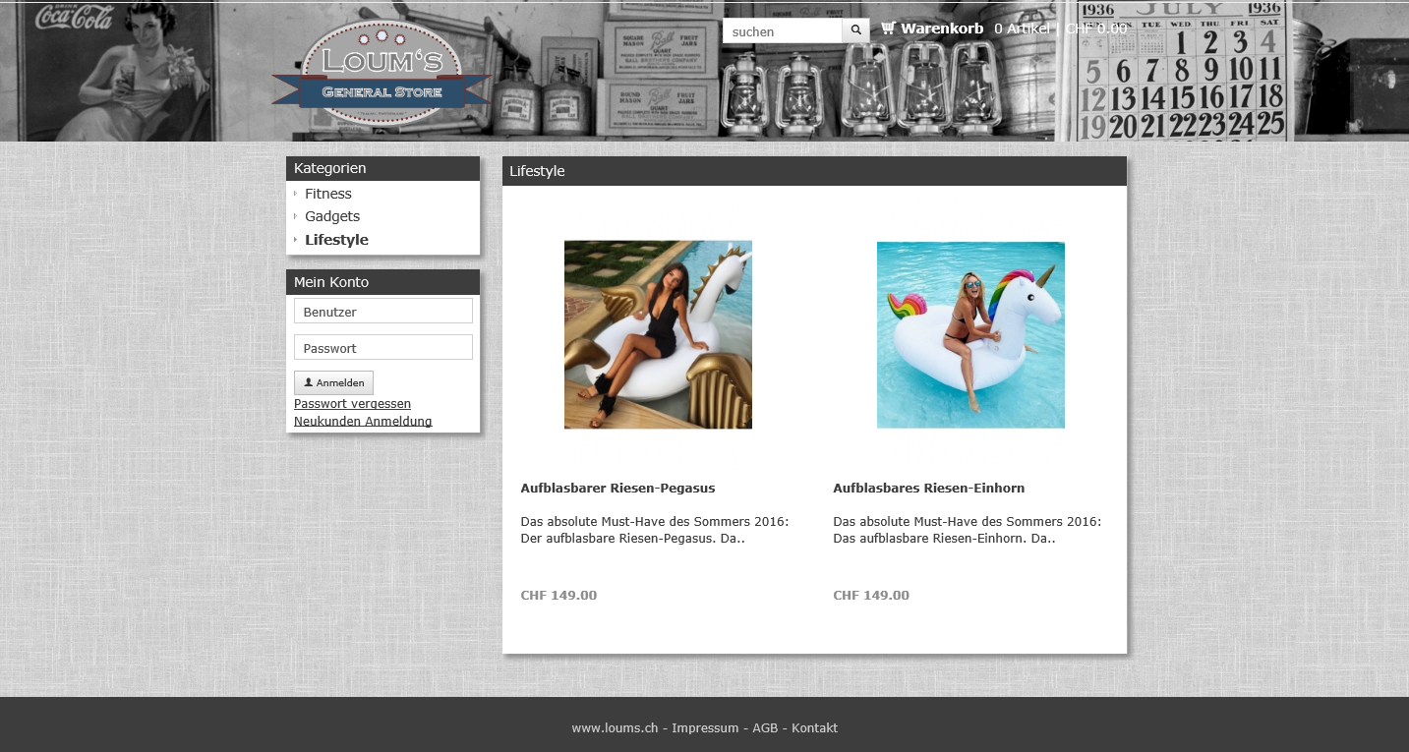Screen dimensions: 1409x752
Task: Click the arrow bullet beside Fitness
Action: [x=295, y=194]
